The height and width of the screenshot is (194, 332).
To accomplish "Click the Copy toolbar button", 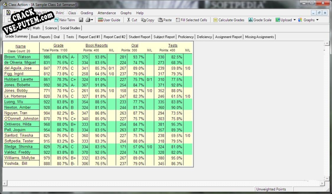I will click(147, 20).
